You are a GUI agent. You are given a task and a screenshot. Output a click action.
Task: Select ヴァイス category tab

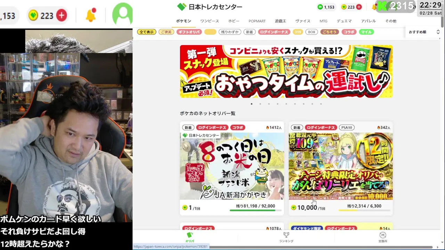(x=303, y=21)
